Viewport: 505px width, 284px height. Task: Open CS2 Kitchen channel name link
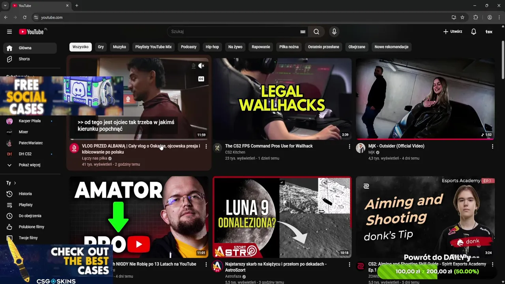235,152
